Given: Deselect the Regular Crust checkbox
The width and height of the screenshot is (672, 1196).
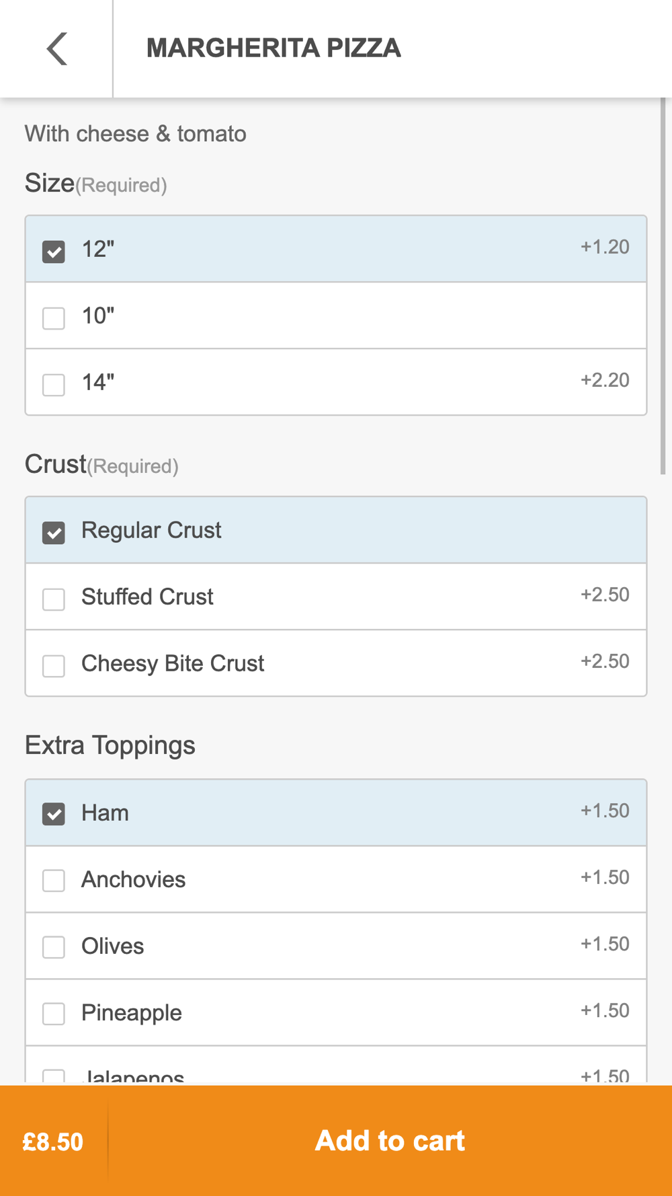Looking at the screenshot, I should coord(54,533).
